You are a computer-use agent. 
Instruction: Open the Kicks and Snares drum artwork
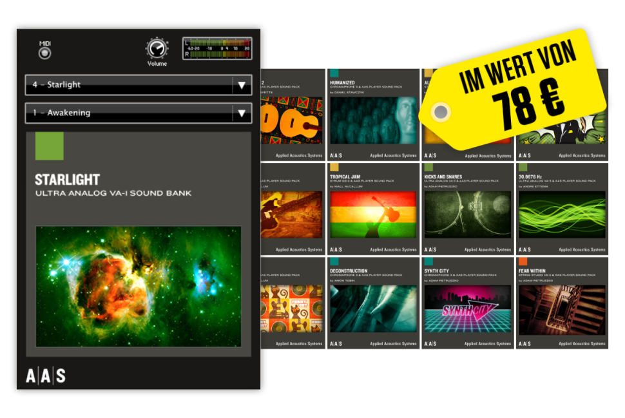point(468,214)
